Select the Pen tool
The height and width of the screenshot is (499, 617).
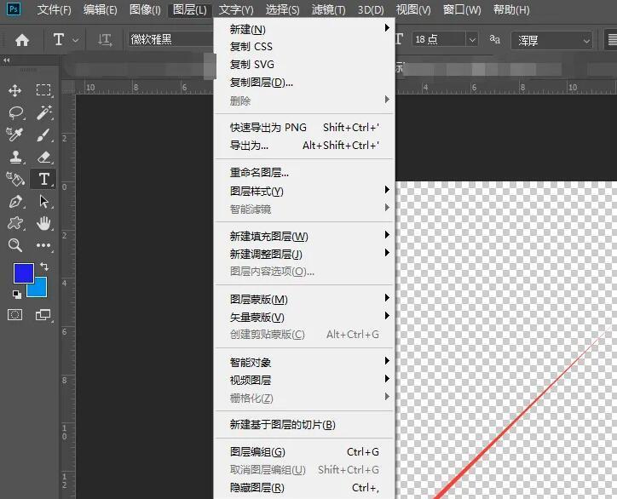coord(15,201)
